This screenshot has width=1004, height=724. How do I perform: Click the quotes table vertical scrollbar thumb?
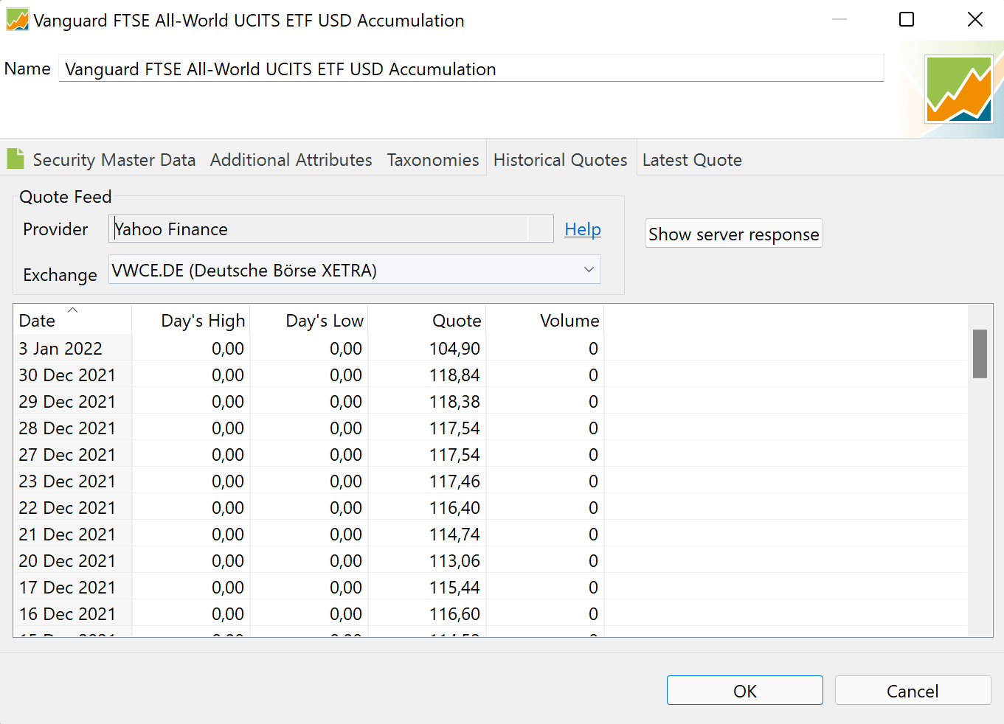point(980,354)
